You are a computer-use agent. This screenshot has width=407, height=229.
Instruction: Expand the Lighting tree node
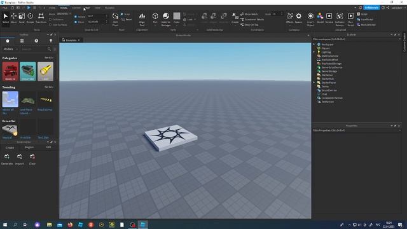tap(314, 52)
